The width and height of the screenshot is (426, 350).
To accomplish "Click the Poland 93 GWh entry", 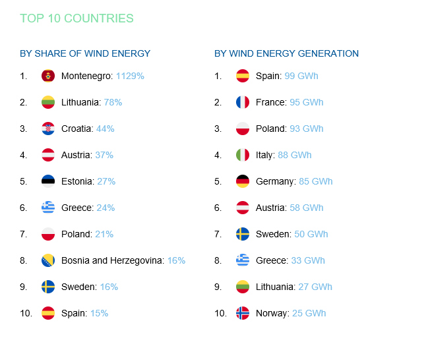I will [289, 129].
